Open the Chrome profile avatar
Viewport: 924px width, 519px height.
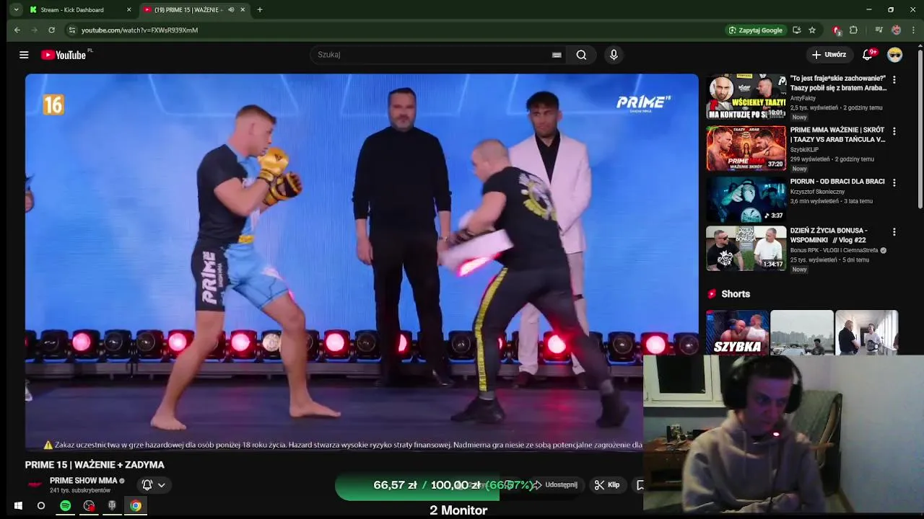(x=896, y=30)
